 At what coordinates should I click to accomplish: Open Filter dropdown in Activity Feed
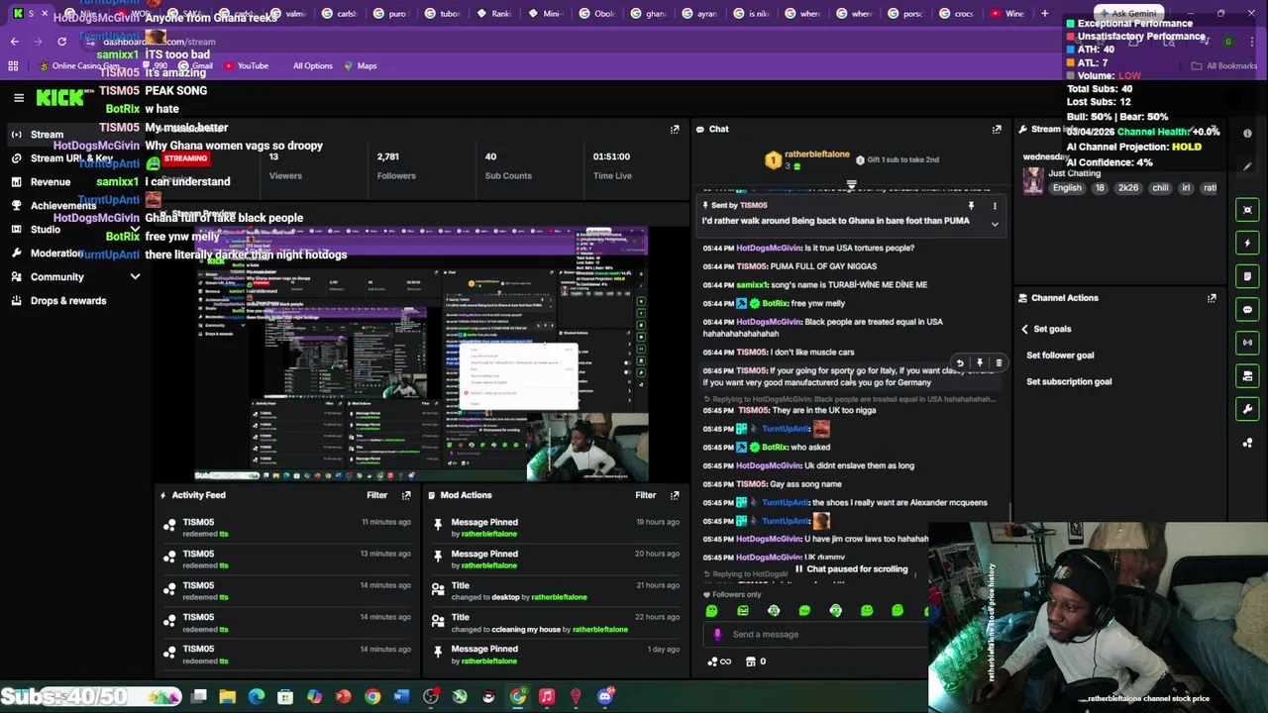tap(377, 495)
